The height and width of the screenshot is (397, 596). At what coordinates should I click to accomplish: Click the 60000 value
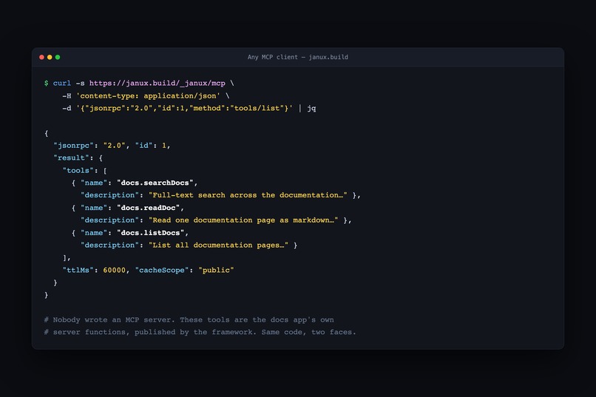coord(115,270)
